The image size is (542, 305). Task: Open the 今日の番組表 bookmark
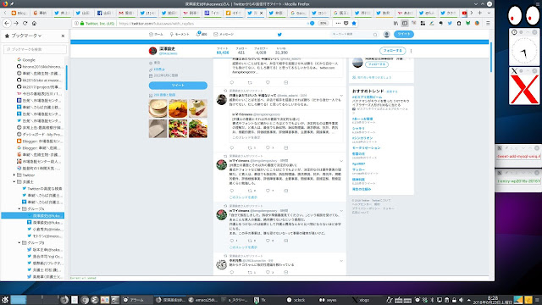[40, 94]
